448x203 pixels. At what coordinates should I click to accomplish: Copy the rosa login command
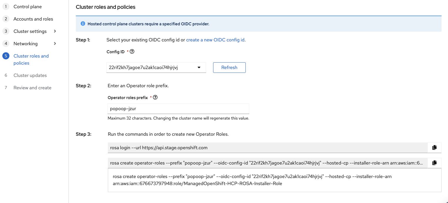(434, 147)
